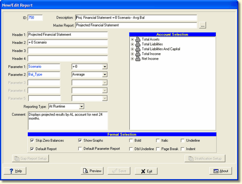Screen dimensions: 242x184
Task: Click the Total Income report icon
Action: pos(138,54)
